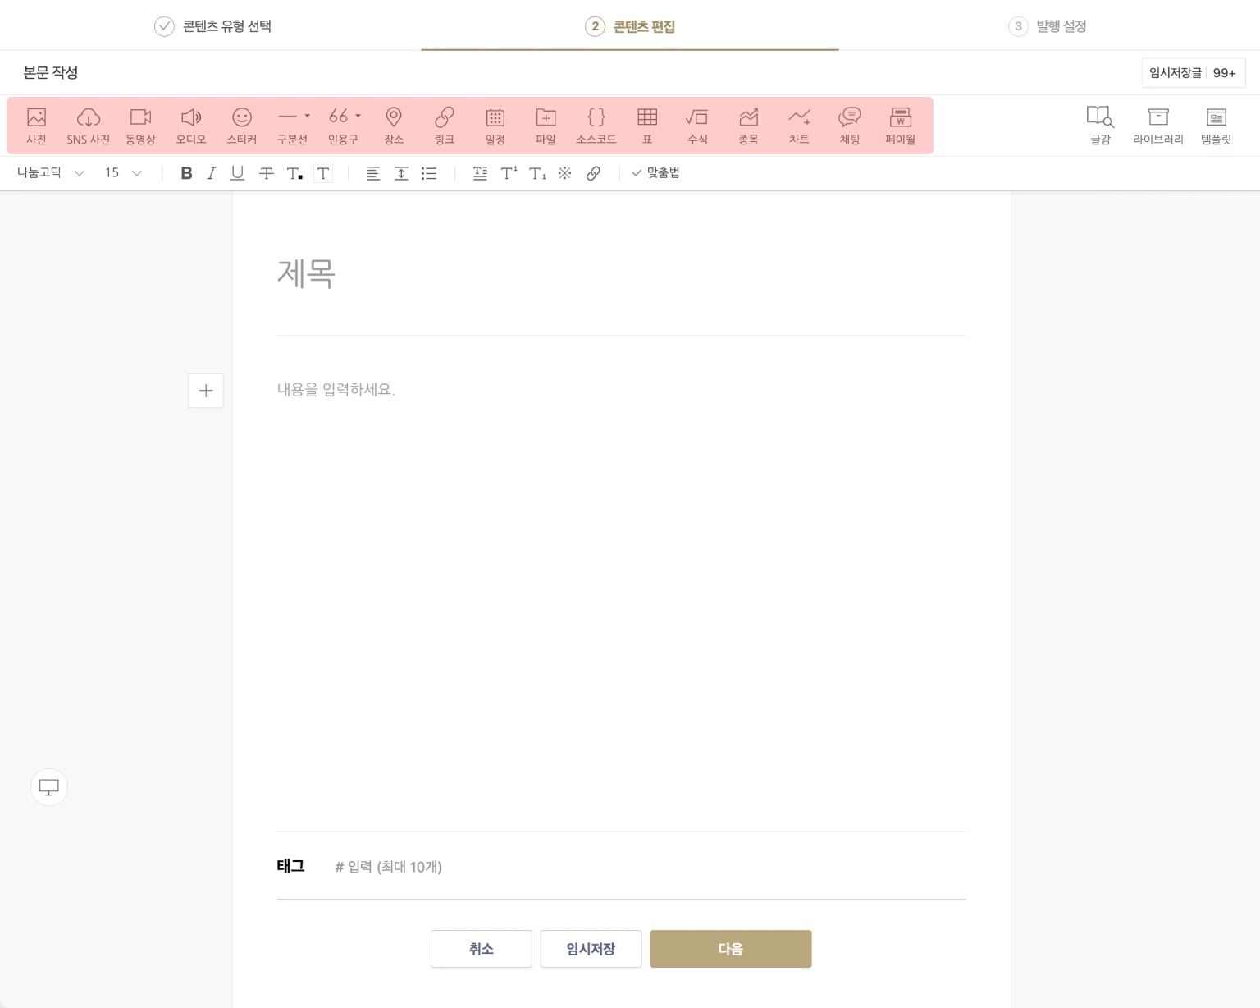The height and width of the screenshot is (1008, 1260).
Task: Open the 스티커 sticker picker
Action: [x=241, y=126]
